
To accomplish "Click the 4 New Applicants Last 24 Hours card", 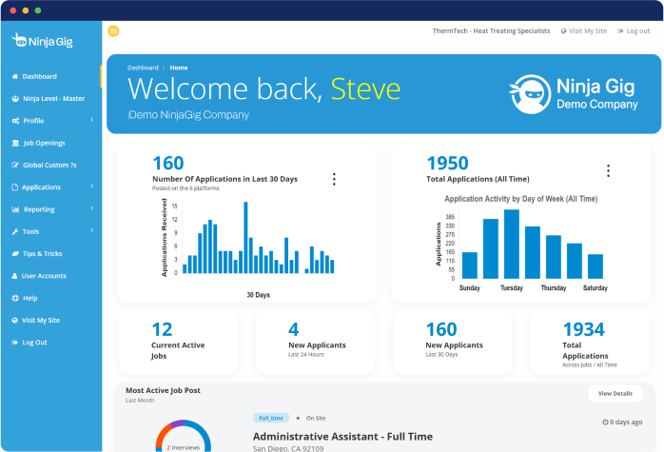I will coord(316,342).
